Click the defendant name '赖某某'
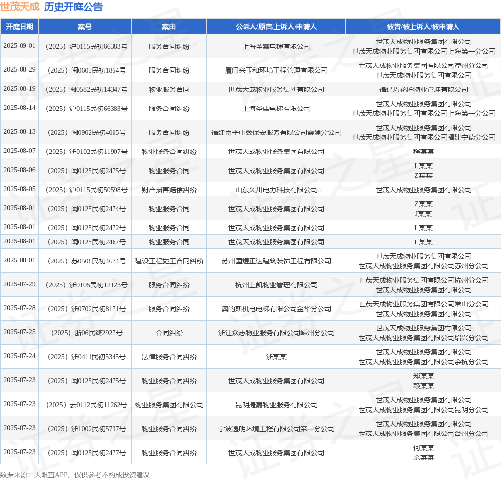 pyautogui.click(x=424, y=386)
